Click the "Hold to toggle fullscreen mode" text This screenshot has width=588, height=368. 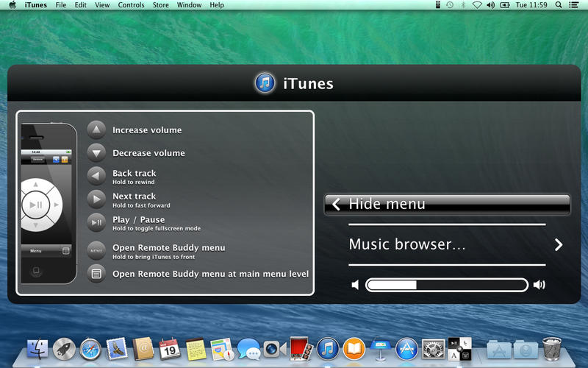click(157, 228)
